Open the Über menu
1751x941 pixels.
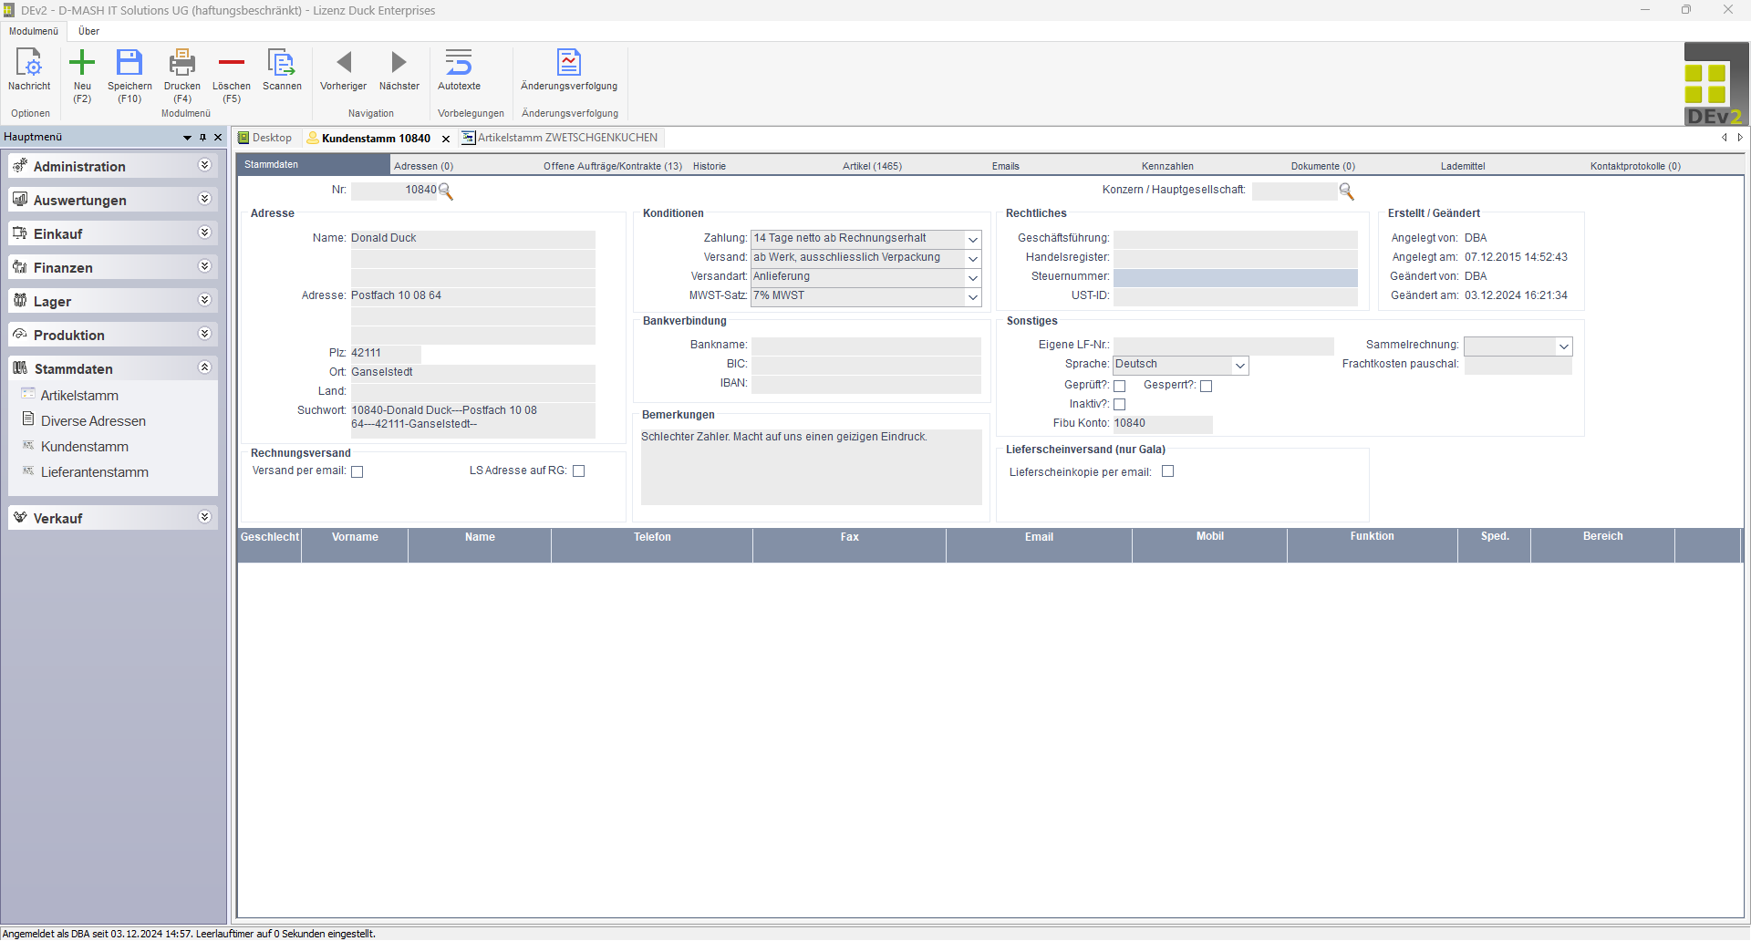(x=88, y=31)
